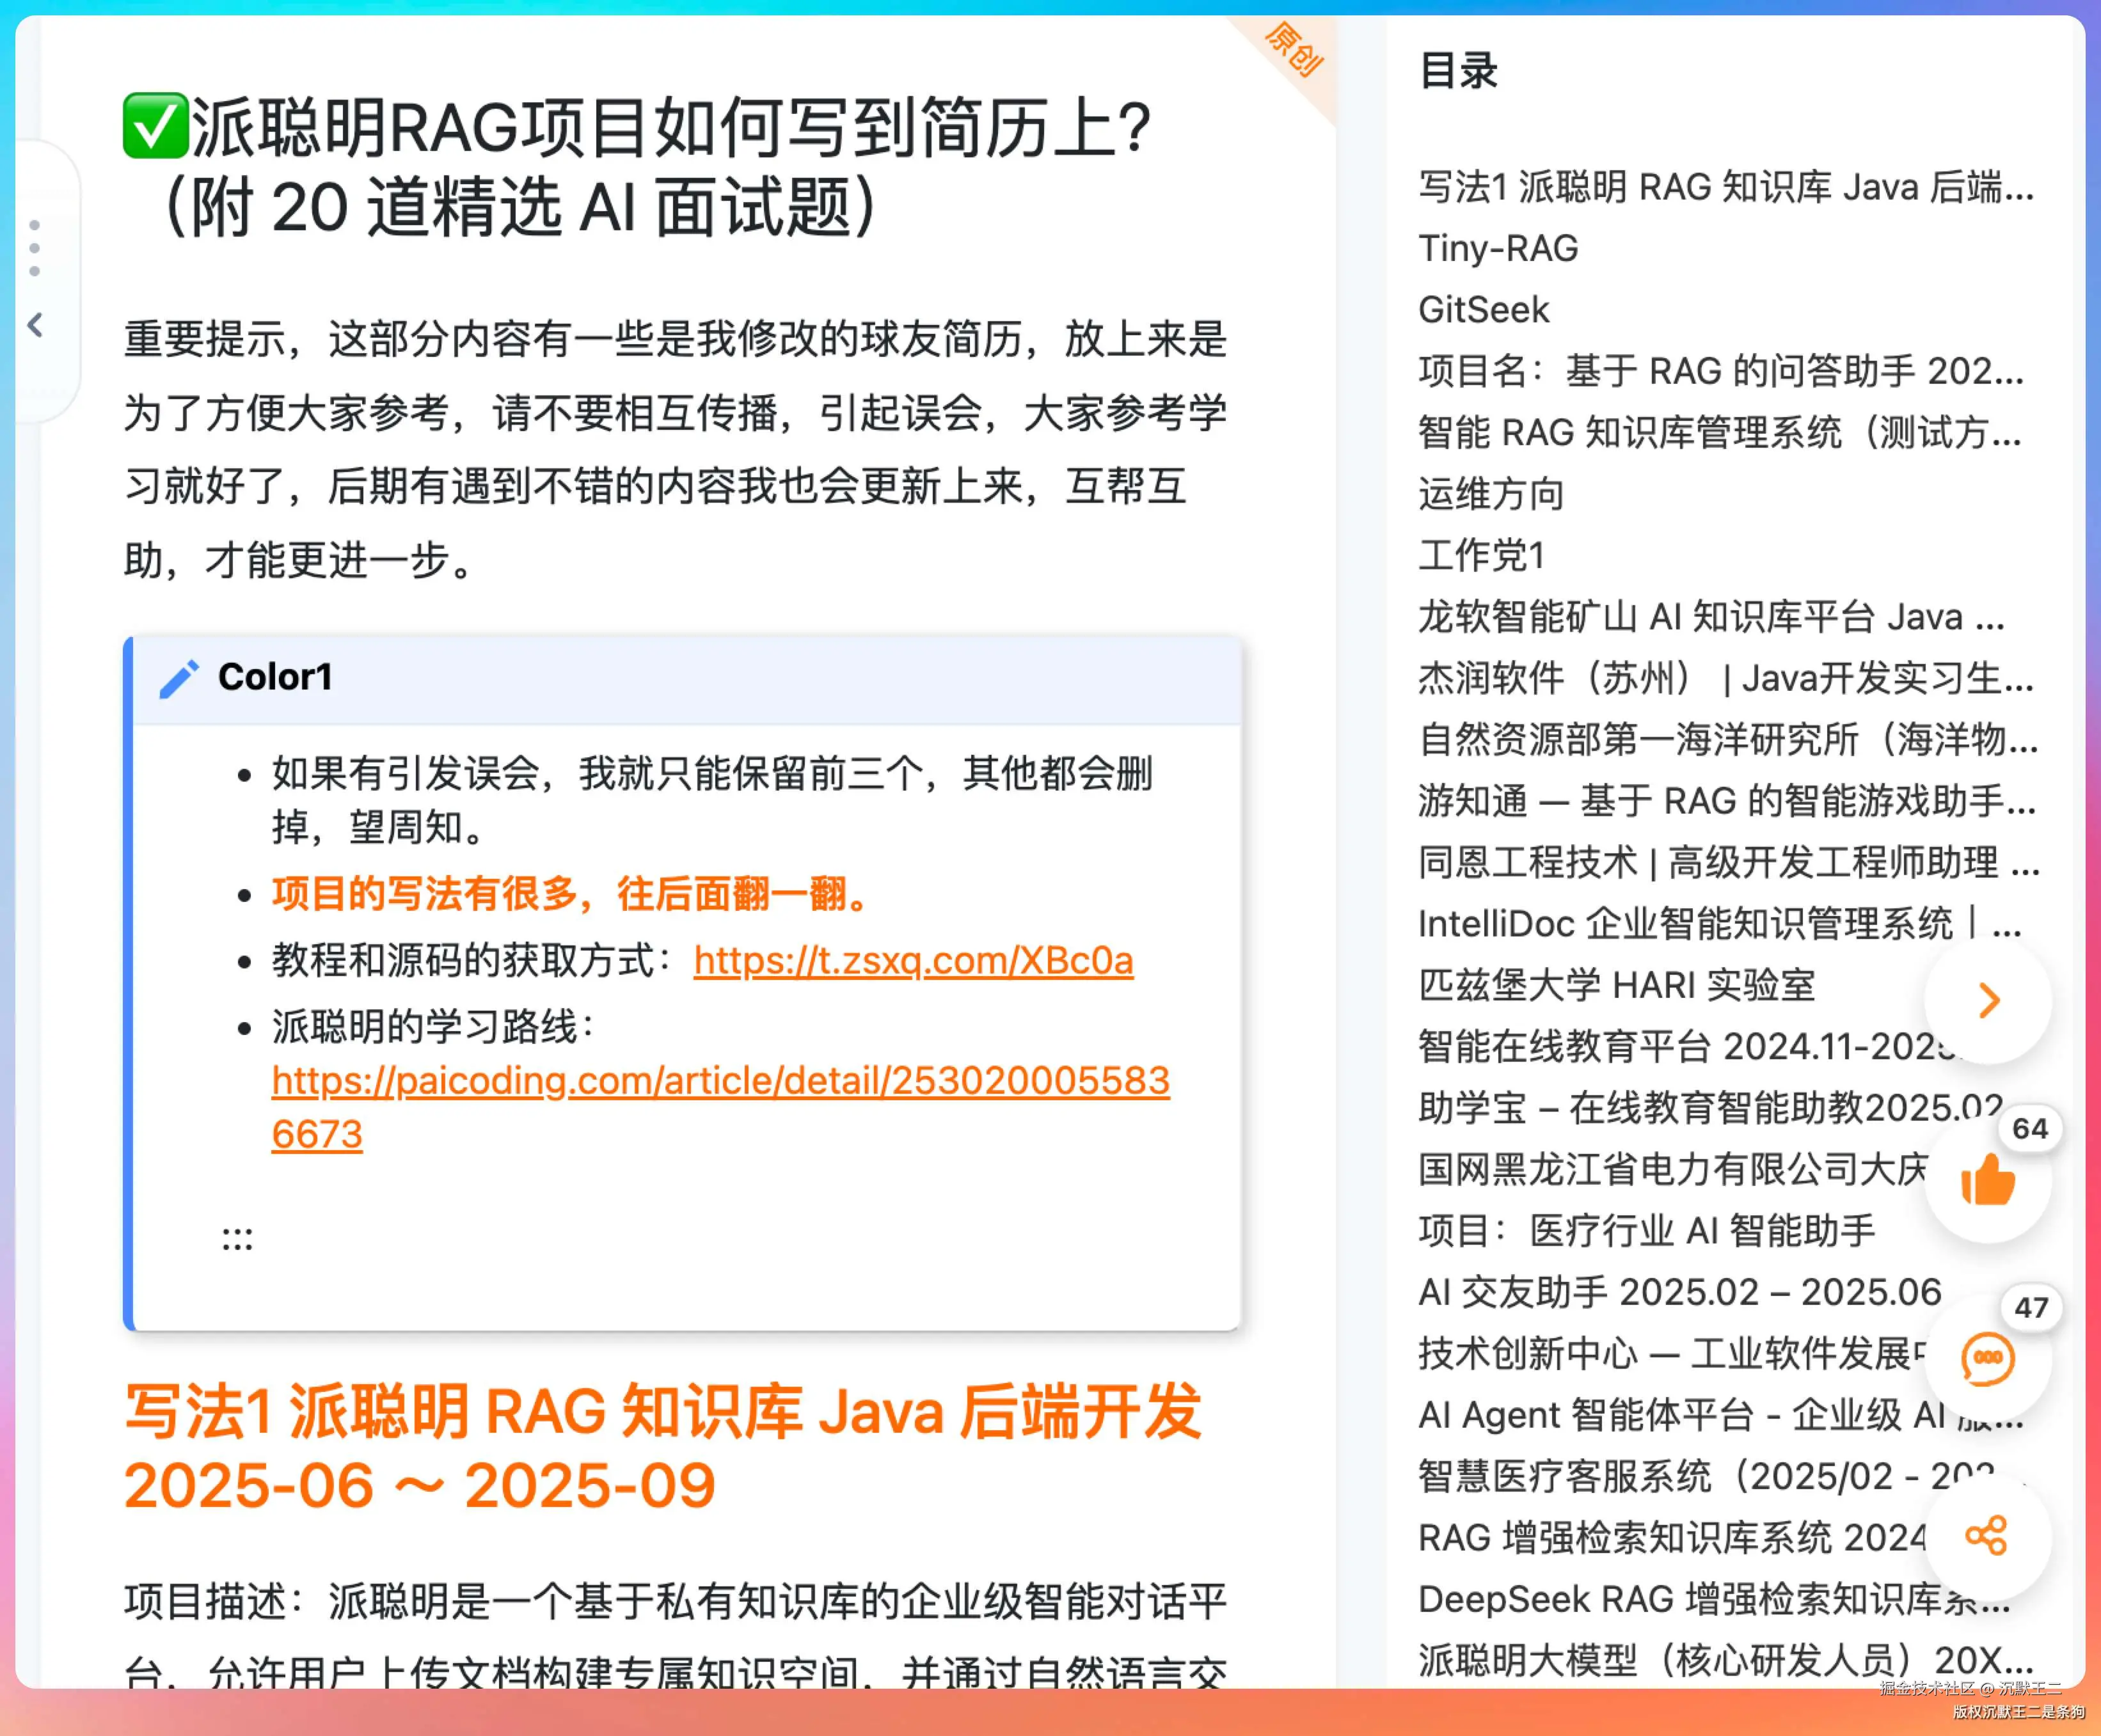Go to Tiny-RAG in the table of contents
The height and width of the screenshot is (1736, 2101).
1498,248
